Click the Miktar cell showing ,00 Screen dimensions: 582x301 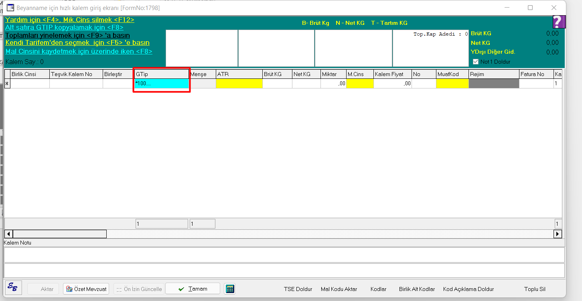(333, 84)
